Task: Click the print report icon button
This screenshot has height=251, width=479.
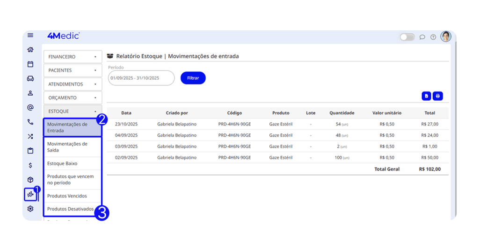Action: 437,96
